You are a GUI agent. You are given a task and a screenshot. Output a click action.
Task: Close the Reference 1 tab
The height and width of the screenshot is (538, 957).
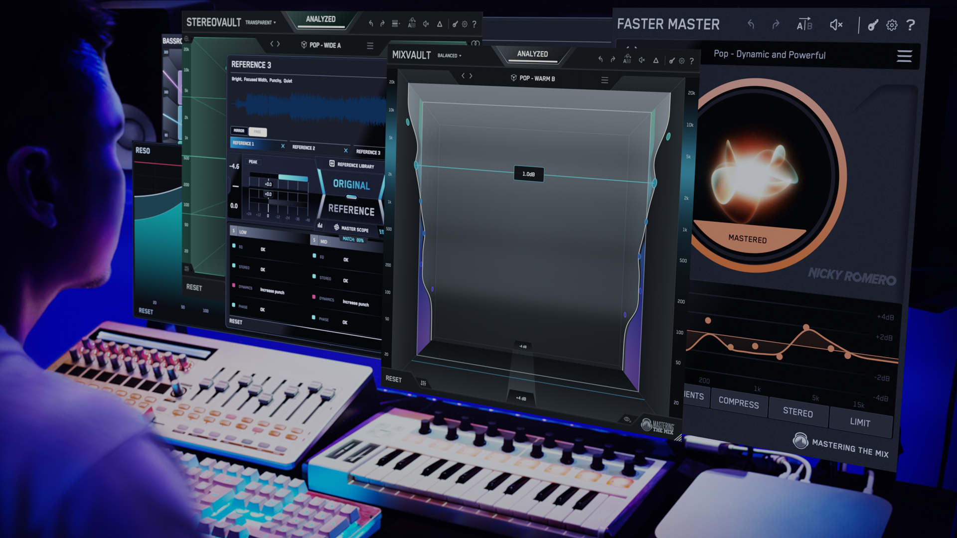pos(283,146)
